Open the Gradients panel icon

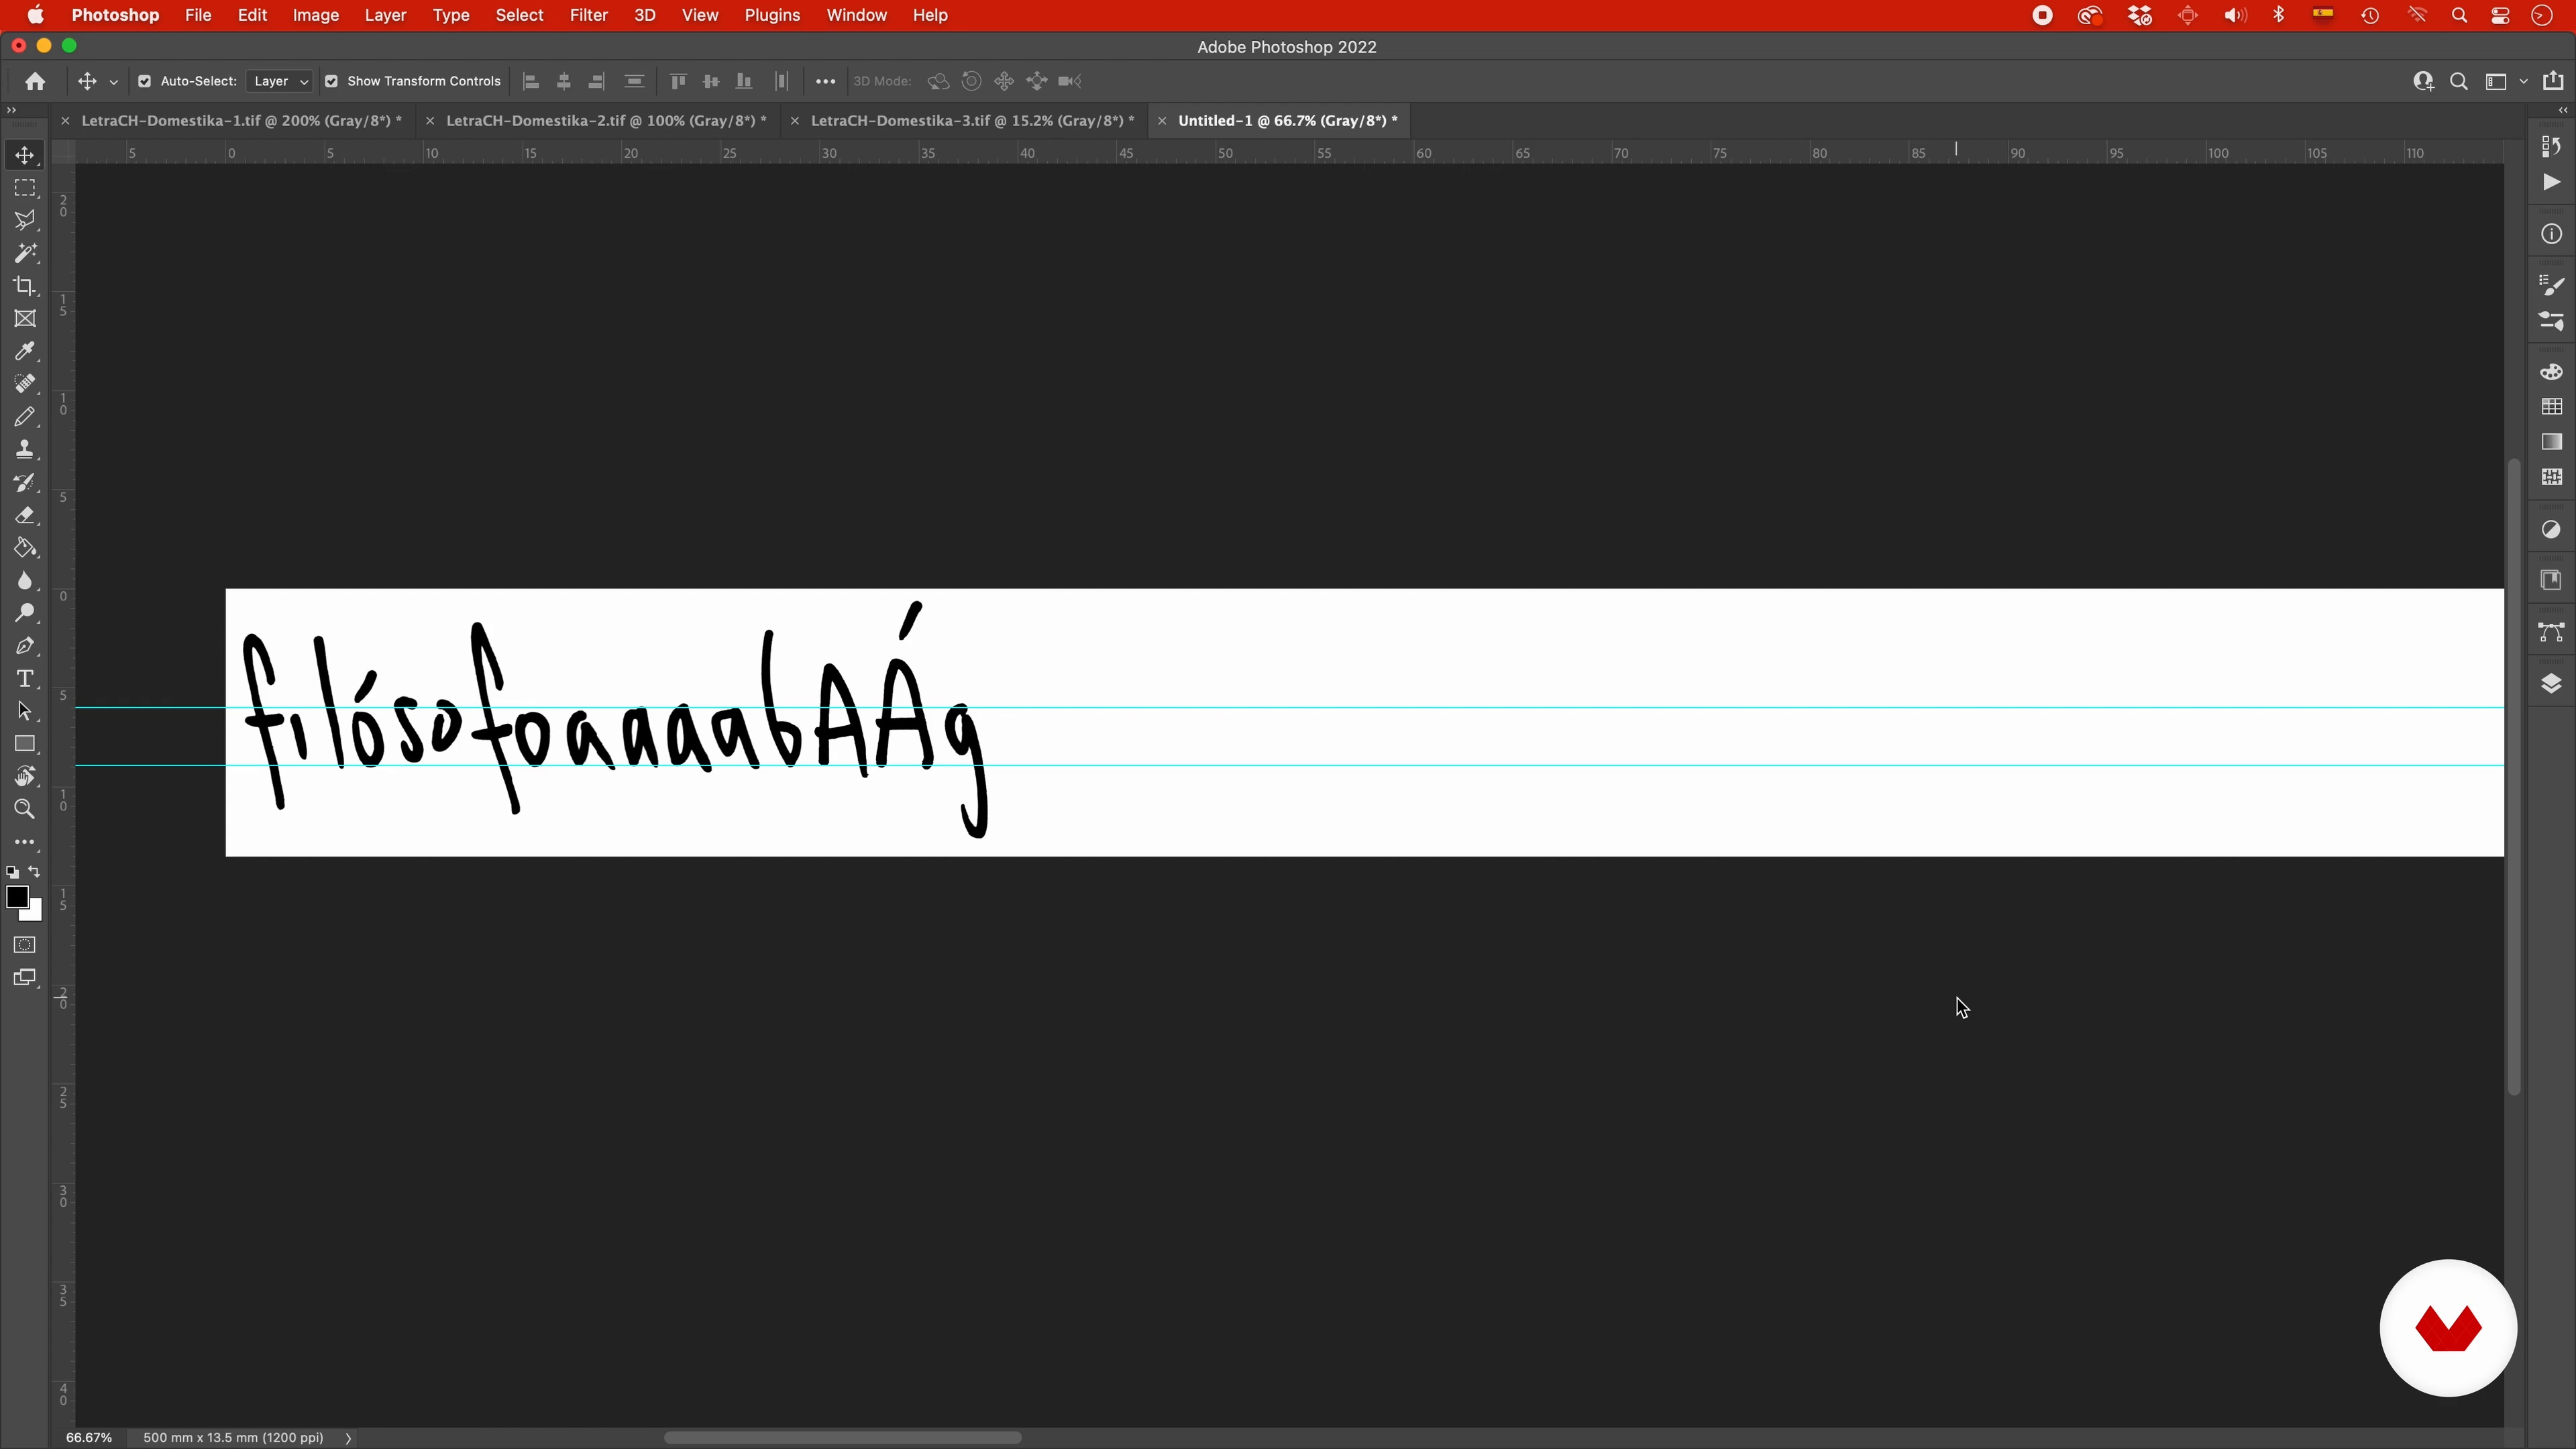(2551, 442)
